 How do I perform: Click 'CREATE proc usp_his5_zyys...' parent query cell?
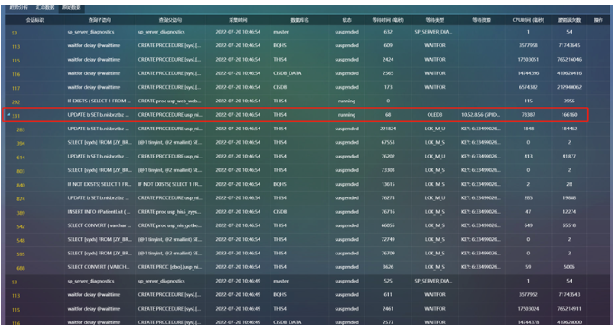coord(169,212)
